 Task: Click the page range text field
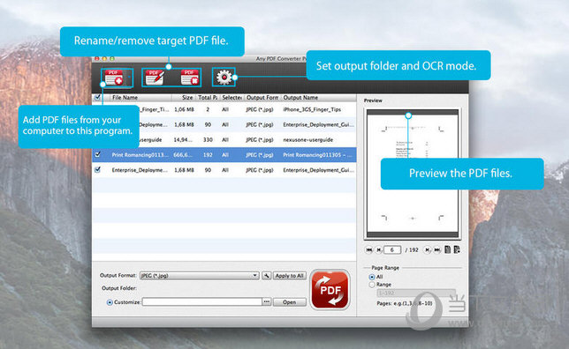coord(416,293)
